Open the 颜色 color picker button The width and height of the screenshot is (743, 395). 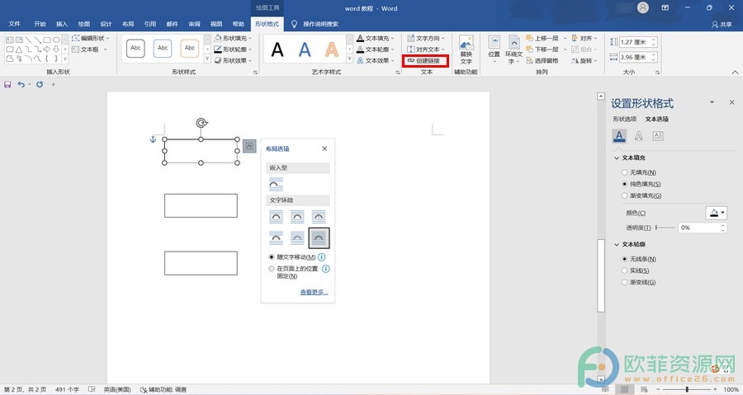pos(716,213)
